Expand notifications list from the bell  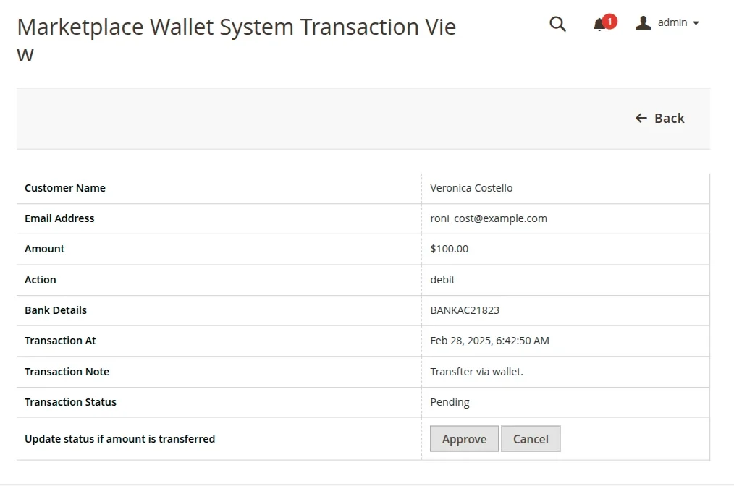coord(599,25)
